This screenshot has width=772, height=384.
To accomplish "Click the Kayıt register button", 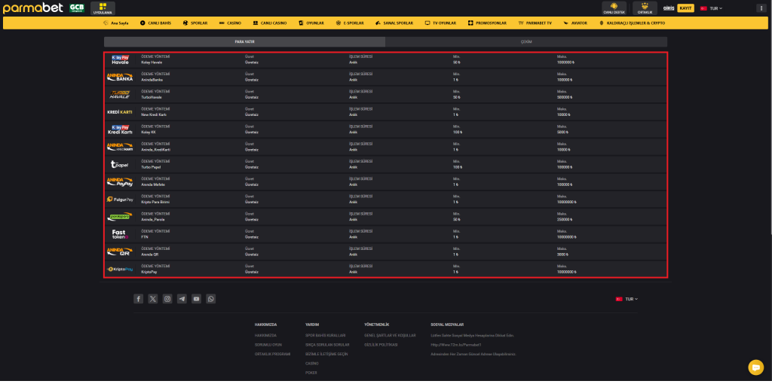I will pyautogui.click(x=685, y=8).
